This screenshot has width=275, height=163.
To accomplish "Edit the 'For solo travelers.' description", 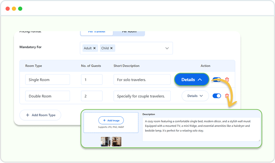I will pyautogui.click(x=142, y=80).
